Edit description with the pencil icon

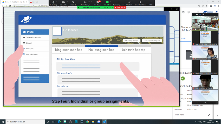[x=209, y=114]
